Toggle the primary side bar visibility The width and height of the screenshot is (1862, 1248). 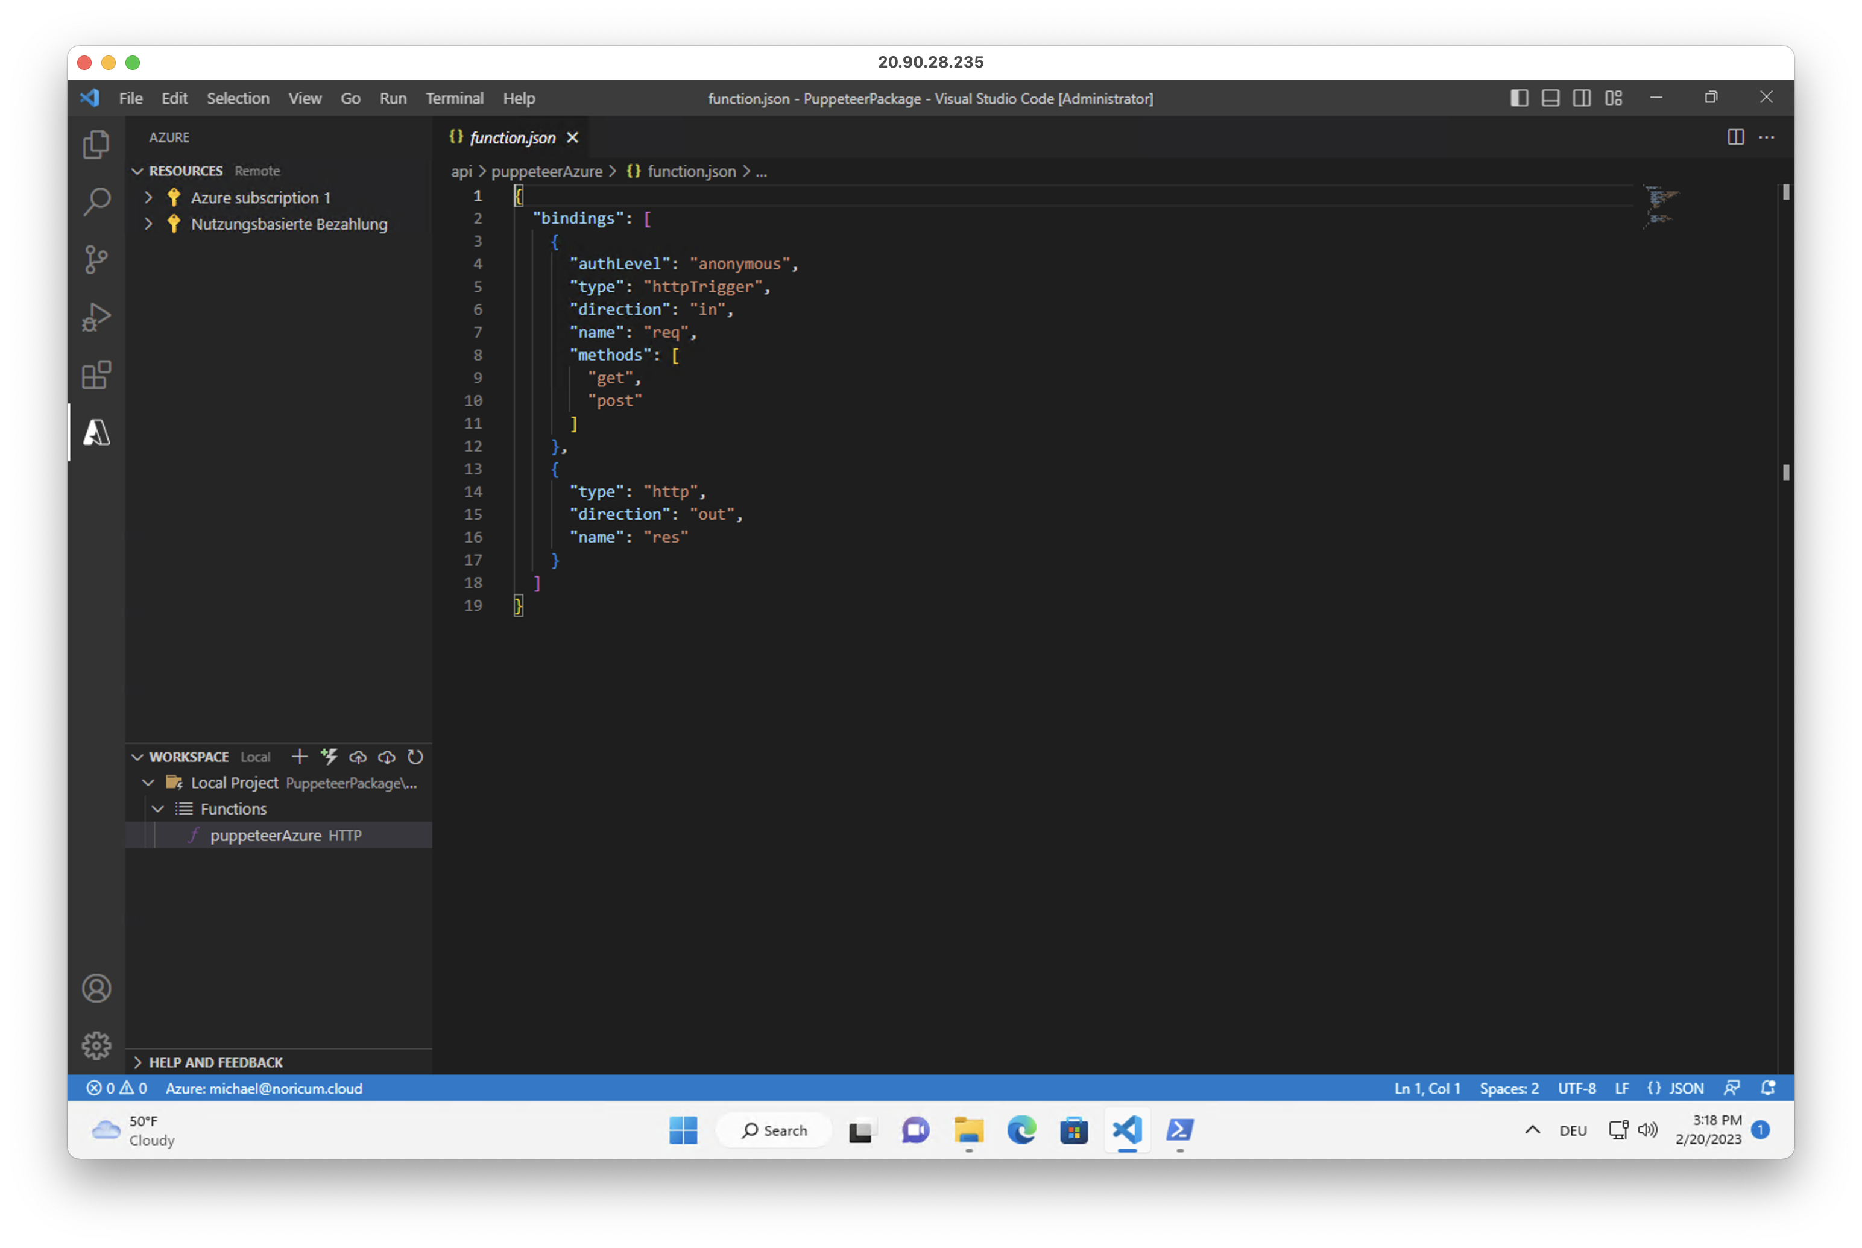1519,98
